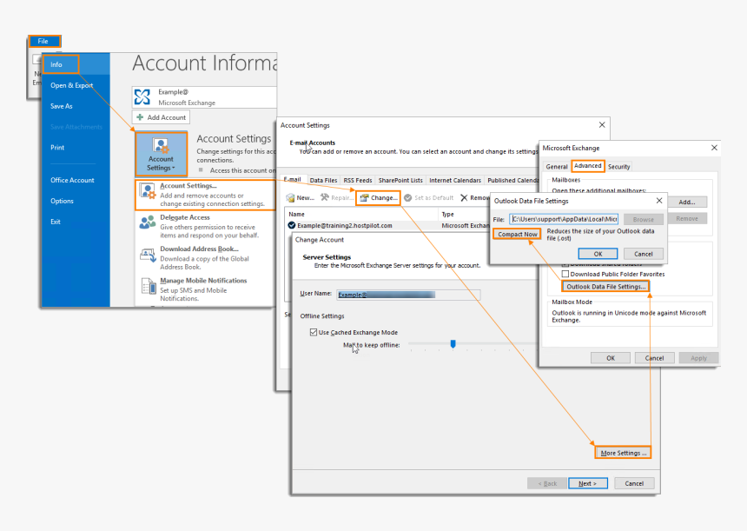Click the Change account toolbar icon

pyautogui.click(x=364, y=198)
